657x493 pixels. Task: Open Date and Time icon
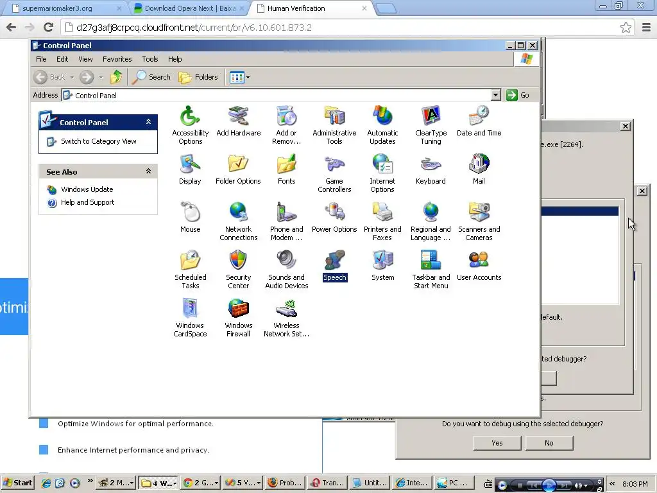pos(479,121)
